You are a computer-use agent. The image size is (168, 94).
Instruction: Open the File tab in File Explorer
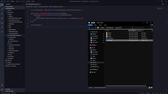coord(90,25)
